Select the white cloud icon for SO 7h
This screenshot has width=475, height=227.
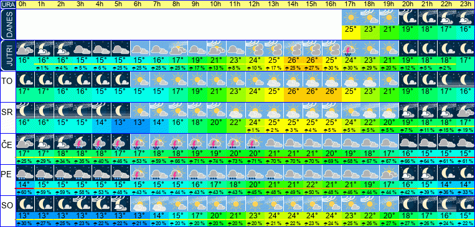click(159, 204)
